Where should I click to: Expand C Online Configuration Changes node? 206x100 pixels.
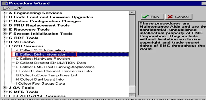click(x=5, y=21)
